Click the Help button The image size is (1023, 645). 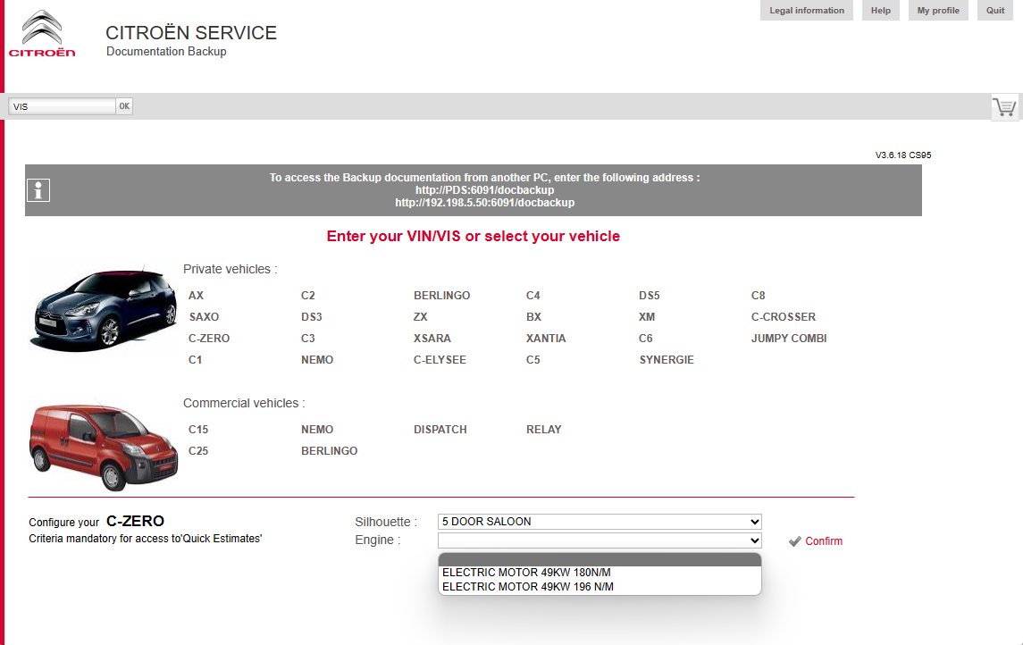point(880,10)
